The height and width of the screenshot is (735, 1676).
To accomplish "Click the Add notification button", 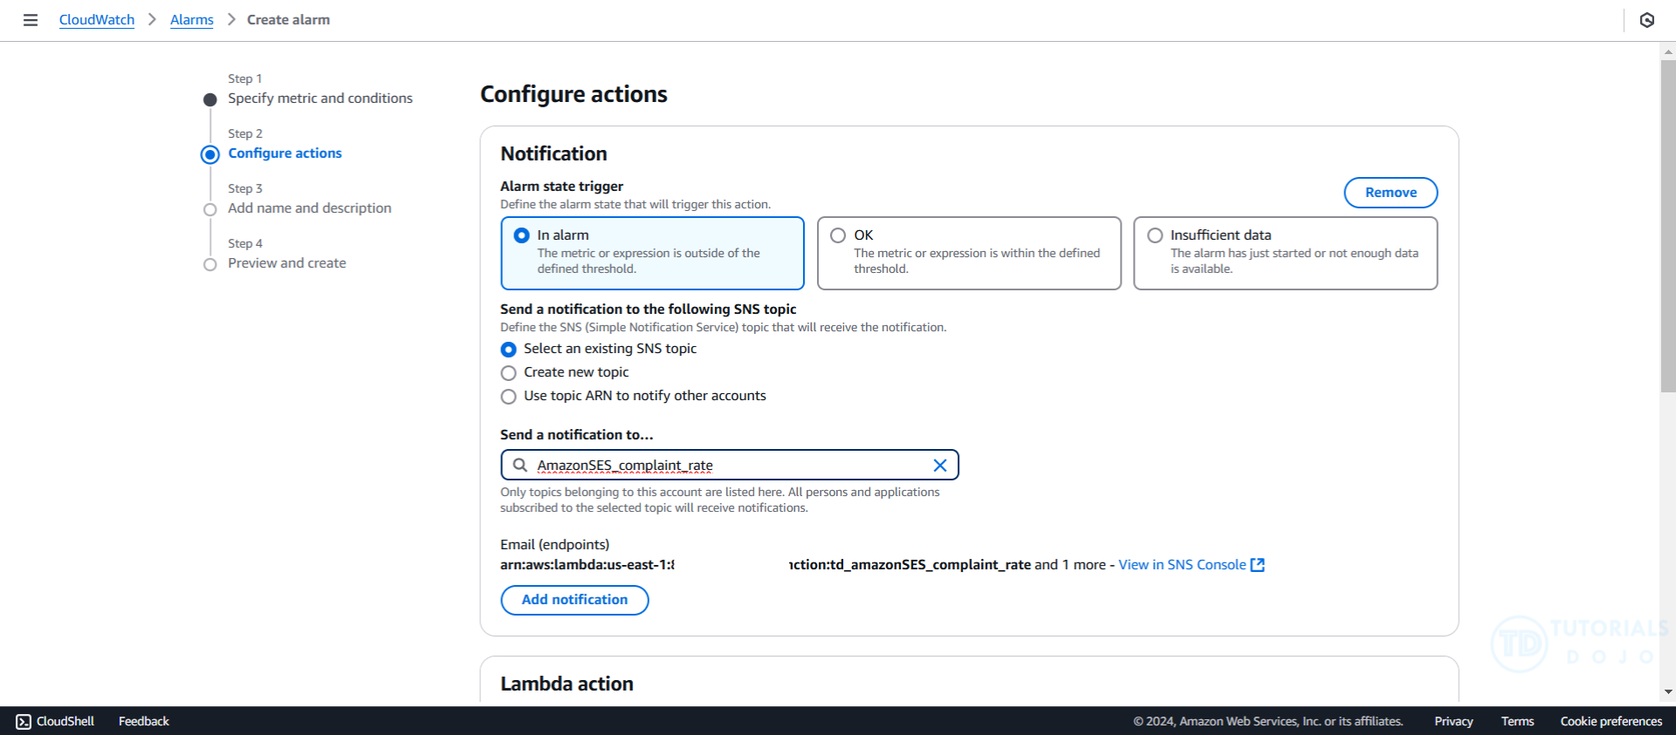I will (x=574, y=600).
